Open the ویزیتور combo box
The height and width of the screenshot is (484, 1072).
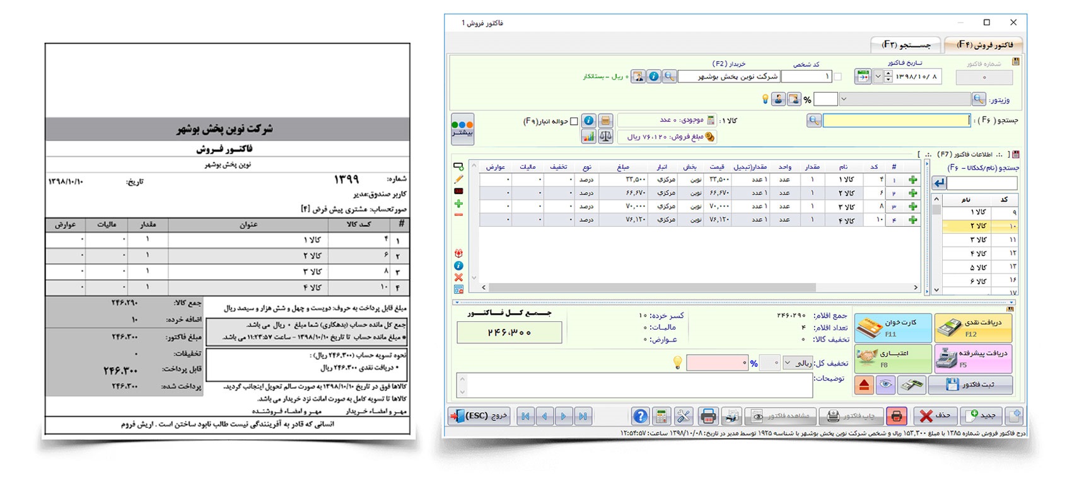(905, 99)
